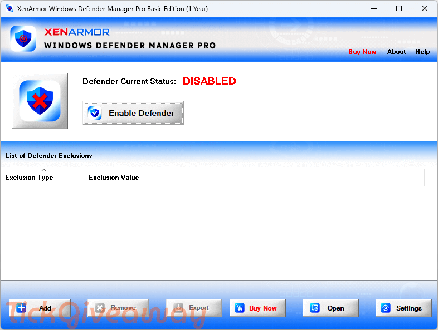This screenshot has width=438, height=330.
Task: Click the gear icon on Settings button
Action: coord(386,308)
